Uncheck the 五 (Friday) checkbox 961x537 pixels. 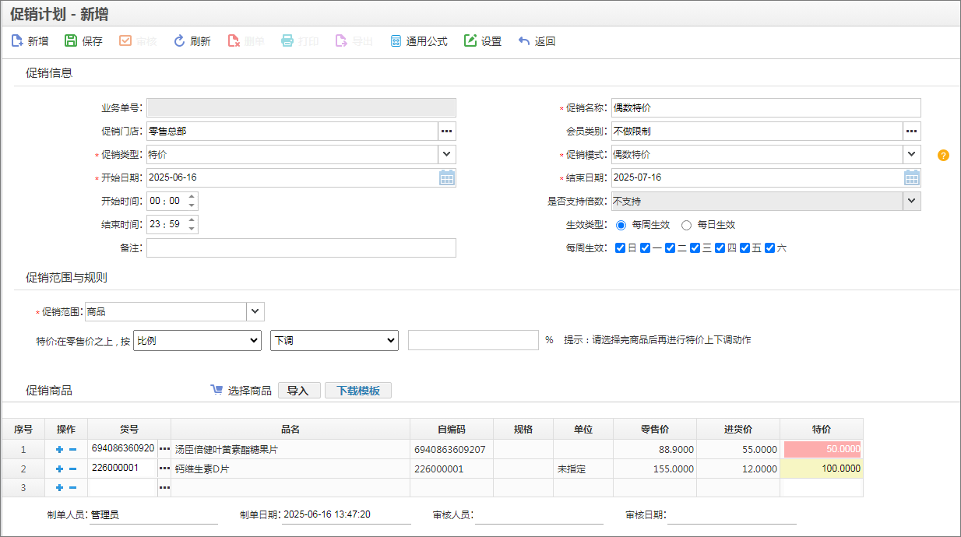point(745,248)
